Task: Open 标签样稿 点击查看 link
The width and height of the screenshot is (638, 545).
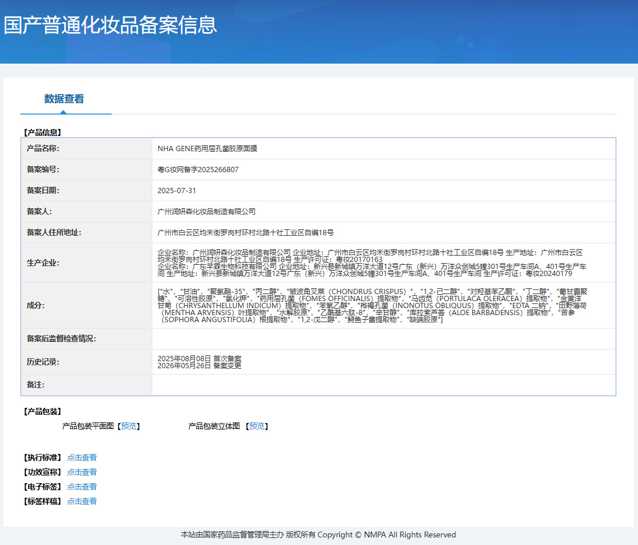Action: pyautogui.click(x=82, y=501)
